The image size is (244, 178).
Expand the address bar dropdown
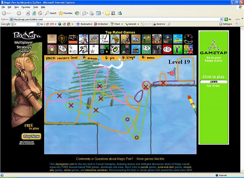(x=221, y=19)
